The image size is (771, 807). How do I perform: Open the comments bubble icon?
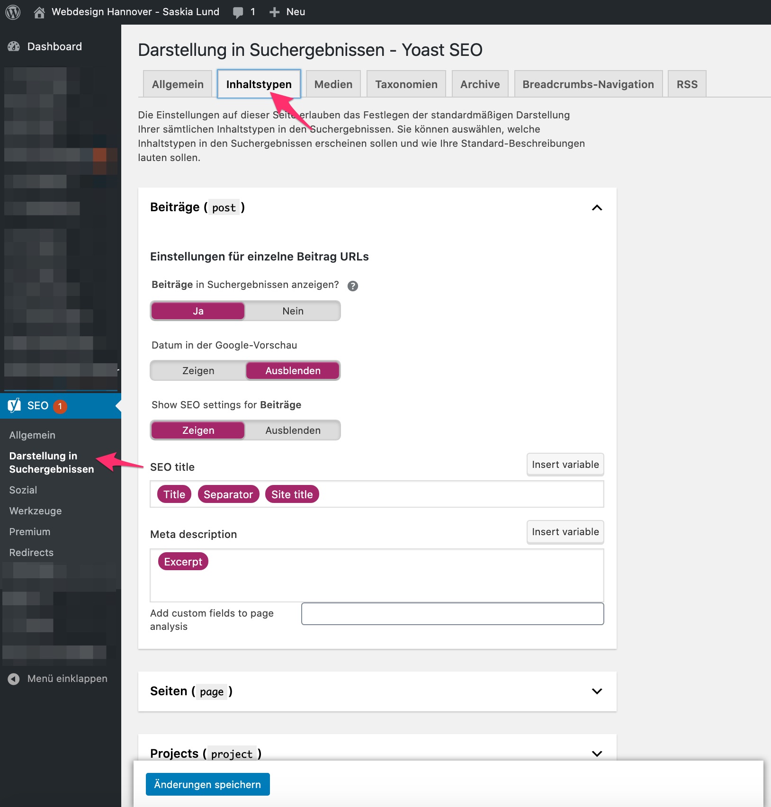pos(238,12)
